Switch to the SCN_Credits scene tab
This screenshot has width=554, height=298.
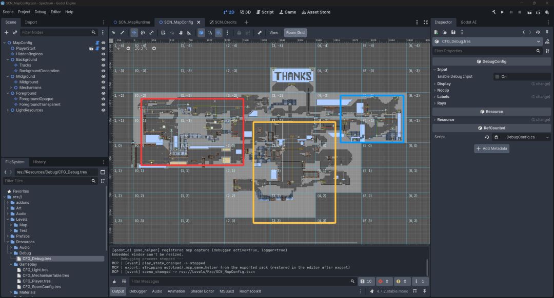[223, 22]
